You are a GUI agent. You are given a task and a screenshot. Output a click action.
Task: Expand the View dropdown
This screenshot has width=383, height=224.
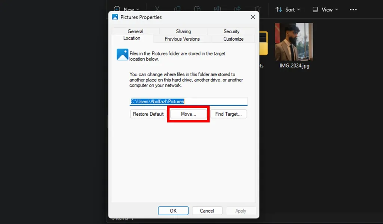pyautogui.click(x=325, y=9)
